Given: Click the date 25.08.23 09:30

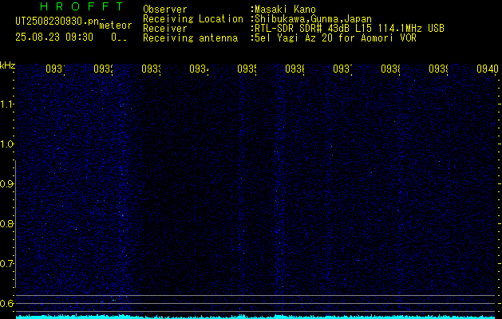Looking at the screenshot, I should pos(54,37).
